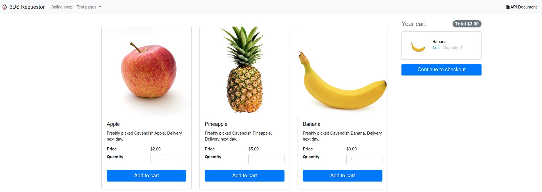Click the Pineapple product title

[x=216, y=124]
